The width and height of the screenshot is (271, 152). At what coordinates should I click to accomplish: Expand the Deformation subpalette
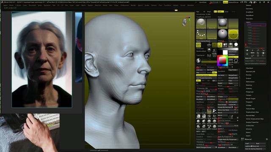pyautogui.click(x=250, y=81)
